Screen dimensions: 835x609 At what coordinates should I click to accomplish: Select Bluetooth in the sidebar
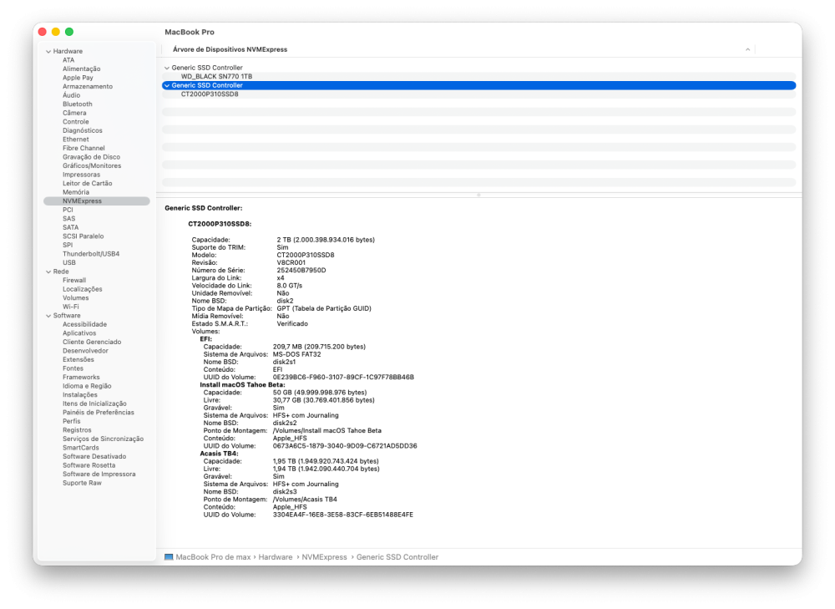pos(77,104)
